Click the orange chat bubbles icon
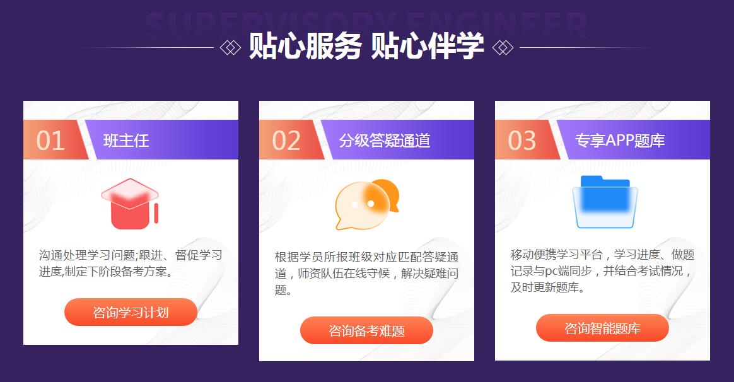 point(367,205)
